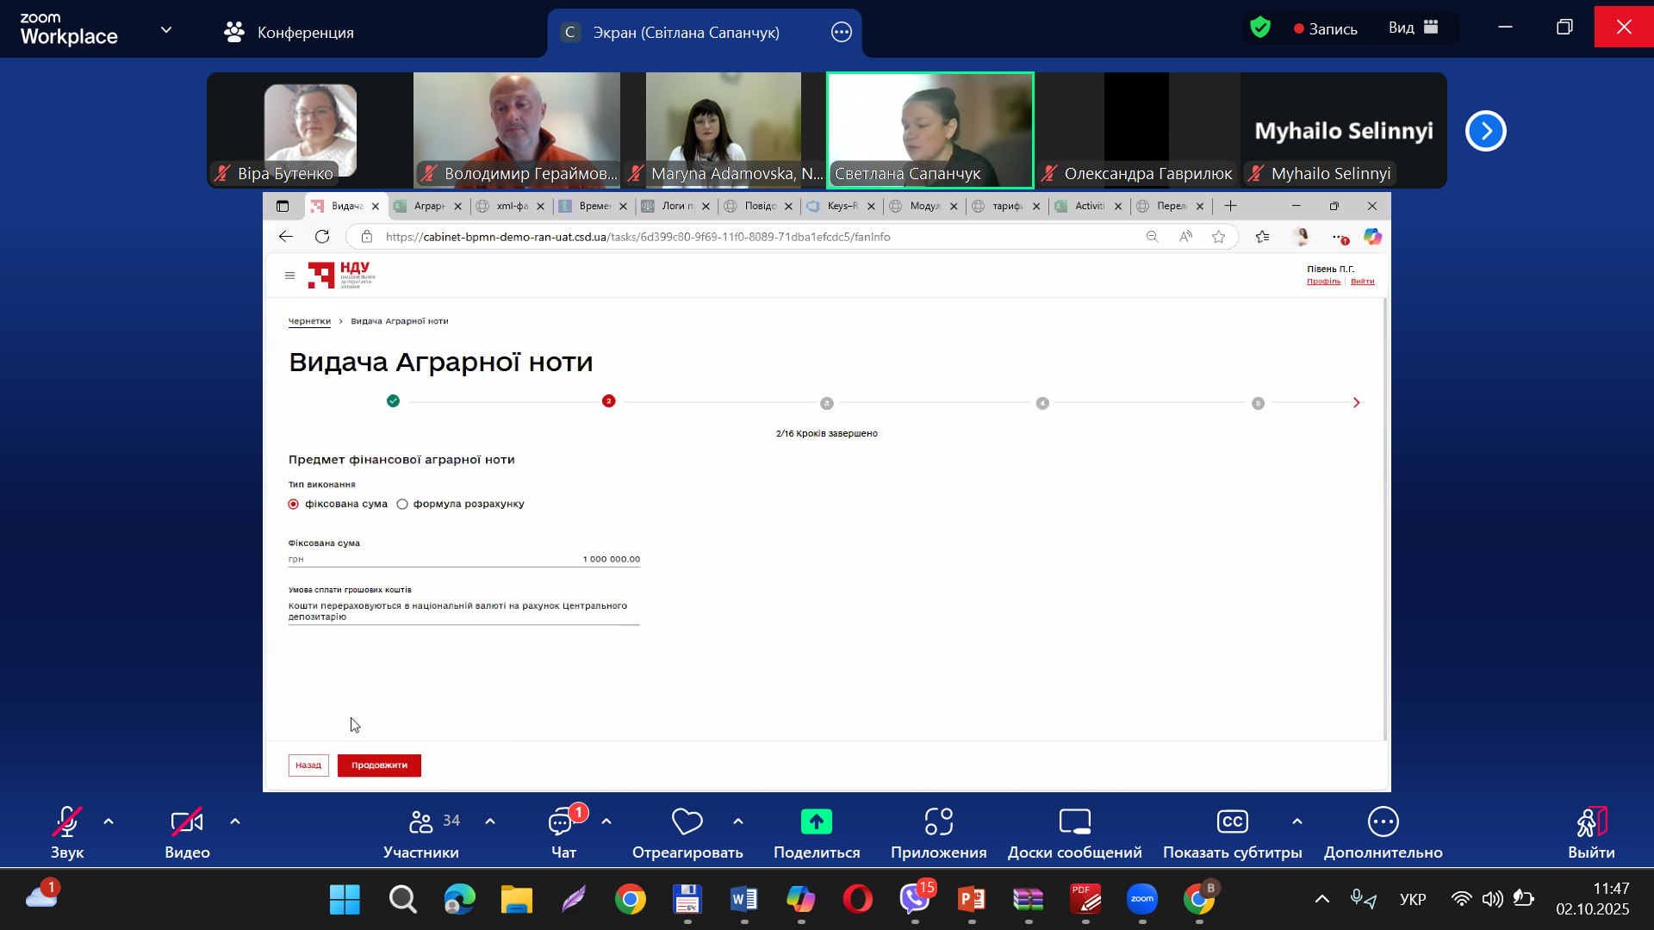This screenshot has width=1654, height=930.
Task: Select the 'формула розрахунку' radio button
Action: [x=402, y=505]
